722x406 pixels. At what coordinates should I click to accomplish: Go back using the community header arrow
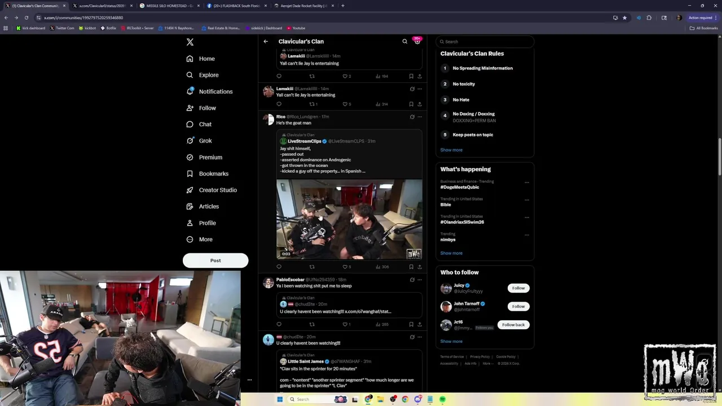click(266, 41)
